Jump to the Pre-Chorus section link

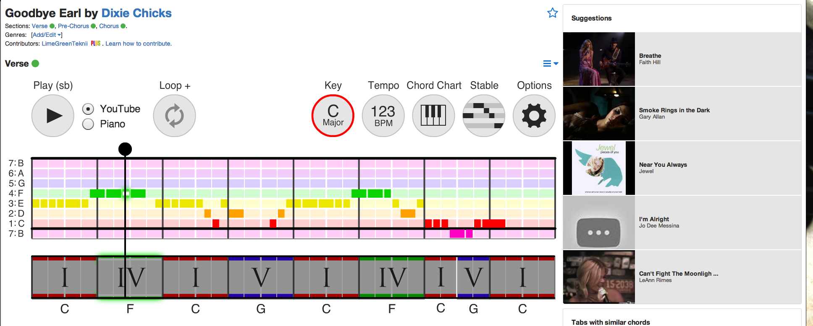pos(73,26)
